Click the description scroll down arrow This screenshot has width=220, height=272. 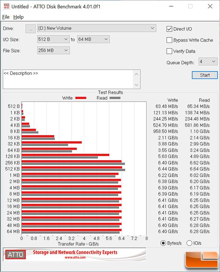coord(136,85)
